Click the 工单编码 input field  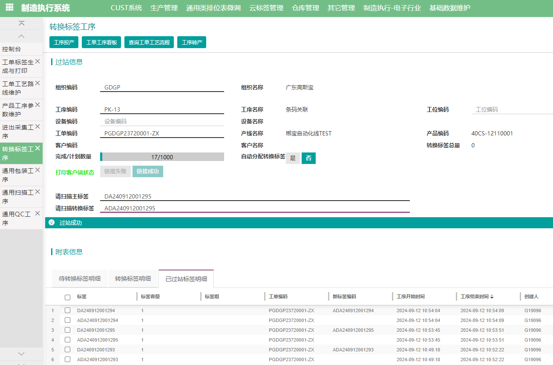pyautogui.click(x=162, y=133)
